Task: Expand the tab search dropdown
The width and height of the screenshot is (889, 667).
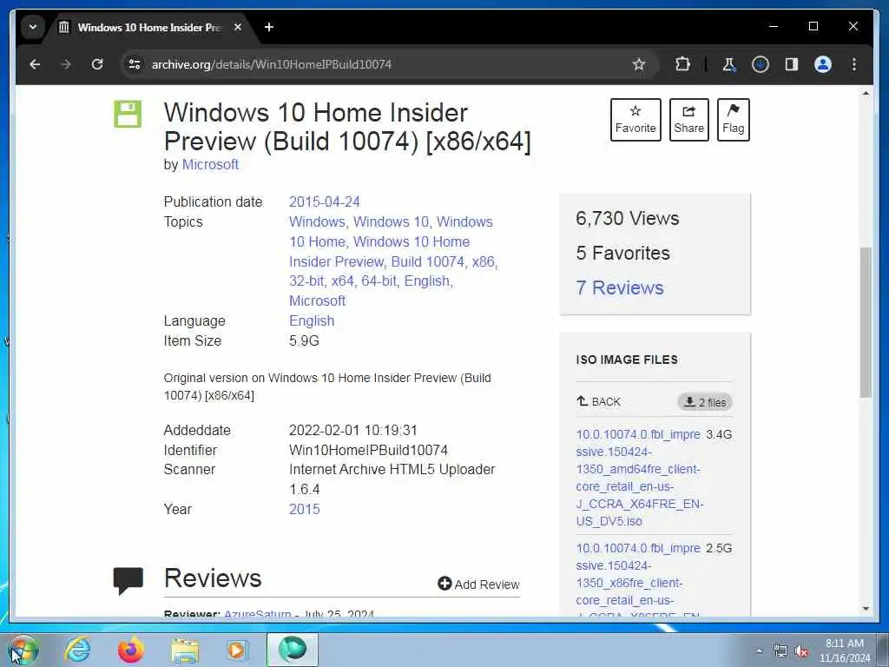Action: 33,27
